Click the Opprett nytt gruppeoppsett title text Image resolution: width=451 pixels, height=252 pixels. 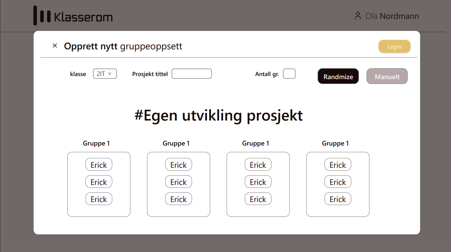coord(123,46)
